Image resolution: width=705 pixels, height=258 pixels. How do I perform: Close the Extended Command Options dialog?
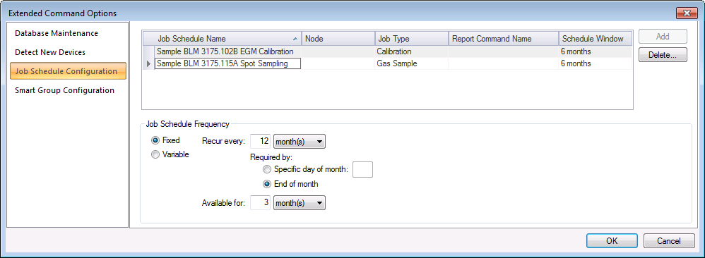click(687, 13)
